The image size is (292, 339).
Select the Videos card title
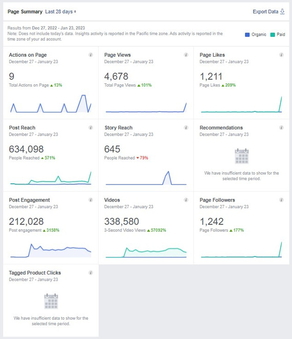[112, 200]
